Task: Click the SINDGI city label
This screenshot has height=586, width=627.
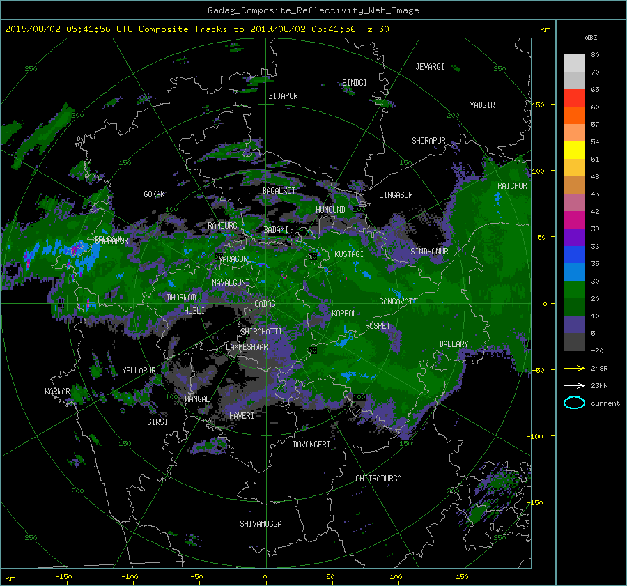Action: pos(355,83)
